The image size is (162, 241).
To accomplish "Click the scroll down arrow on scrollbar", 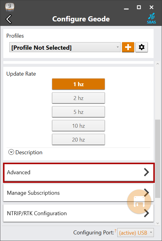I will pyautogui.click(x=158, y=223).
